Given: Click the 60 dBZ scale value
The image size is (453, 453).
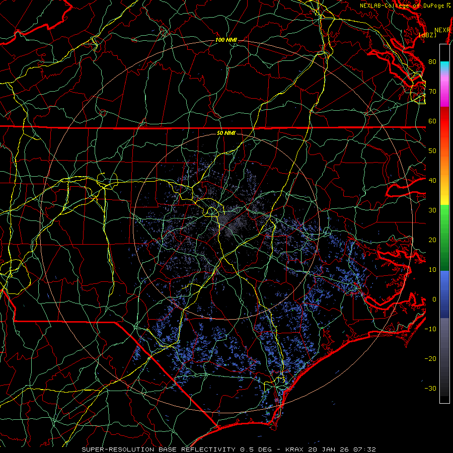Looking at the screenshot, I should coord(432,121).
